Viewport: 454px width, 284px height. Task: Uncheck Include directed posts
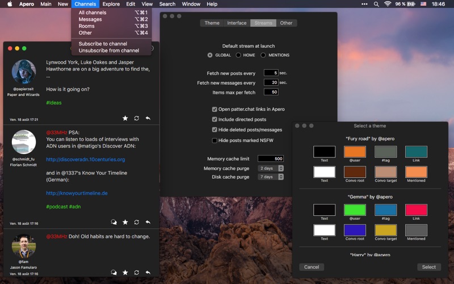(x=215, y=119)
